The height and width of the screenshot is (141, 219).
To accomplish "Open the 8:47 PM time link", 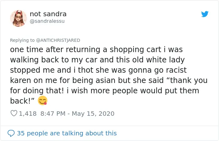I will pos(53,114).
